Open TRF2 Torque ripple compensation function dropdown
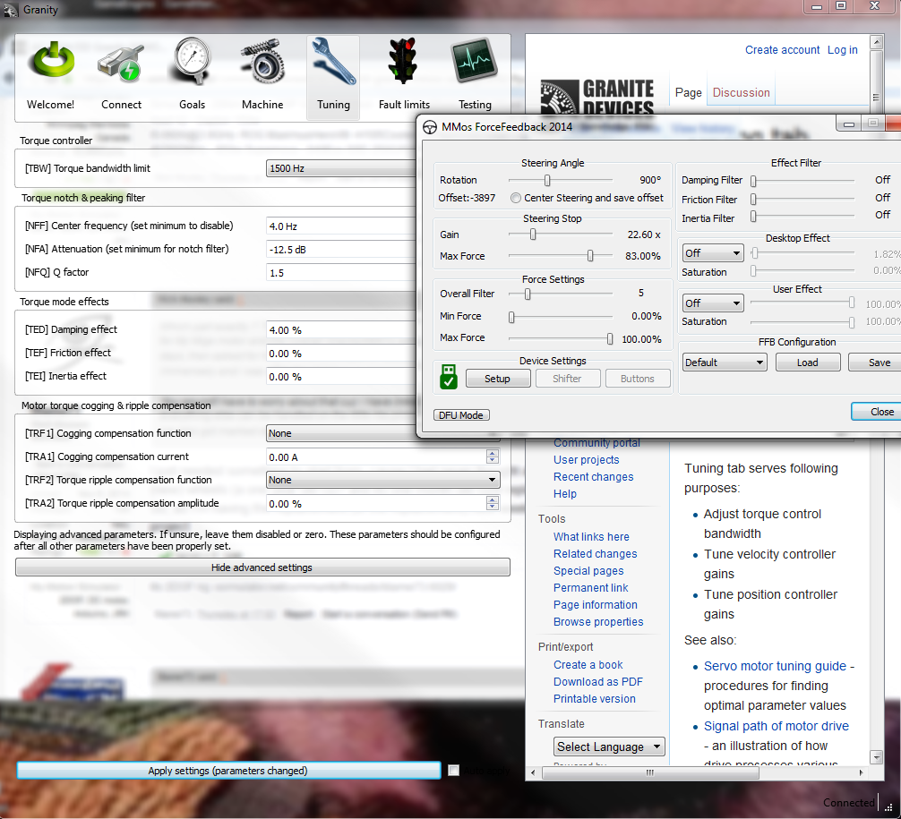The image size is (901, 819). [382, 480]
